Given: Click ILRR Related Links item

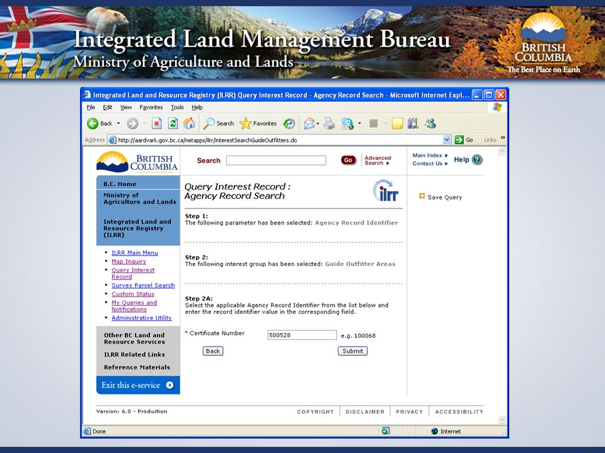Looking at the screenshot, I should click(x=134, y=354).
